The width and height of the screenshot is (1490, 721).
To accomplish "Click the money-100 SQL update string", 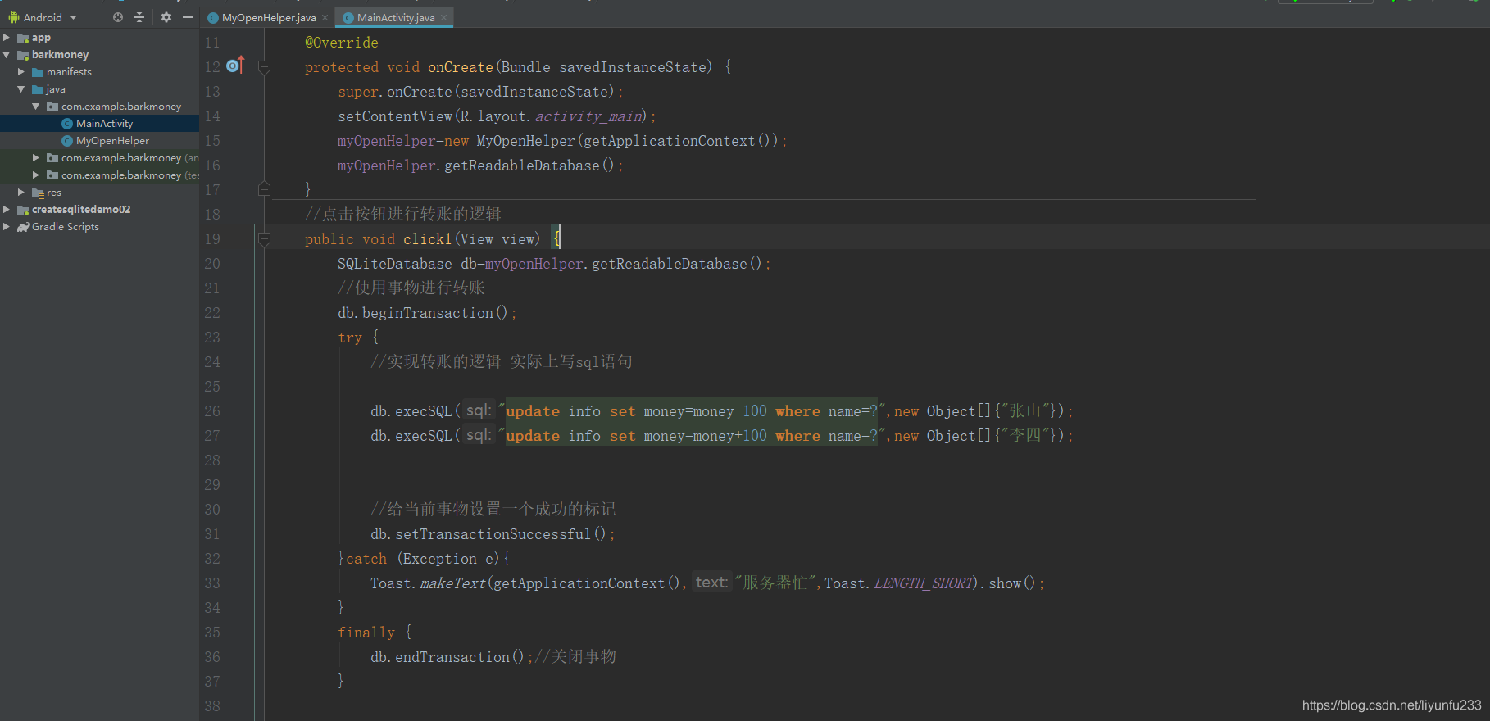I will tap(692, 411).
